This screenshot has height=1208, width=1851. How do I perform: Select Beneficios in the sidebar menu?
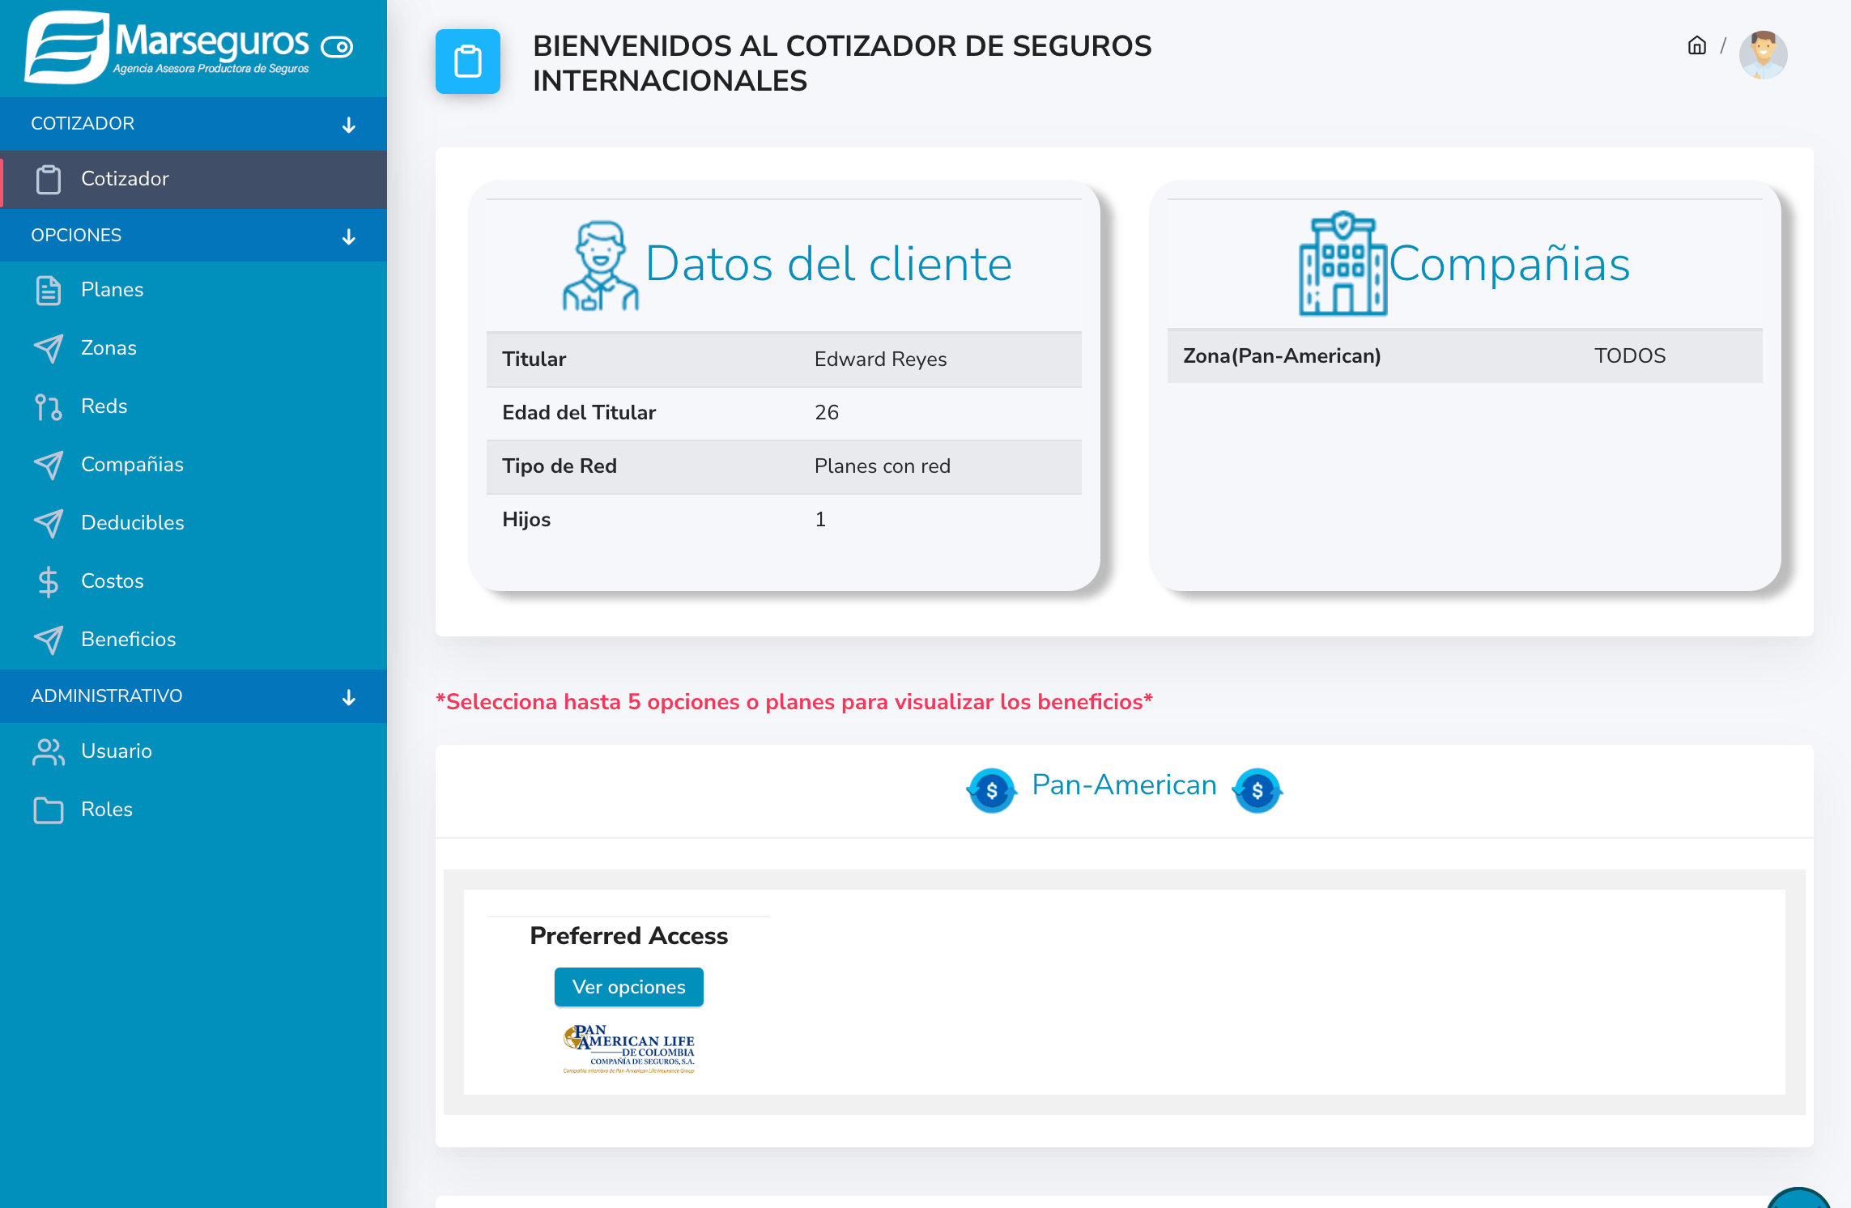coord(128,639)
